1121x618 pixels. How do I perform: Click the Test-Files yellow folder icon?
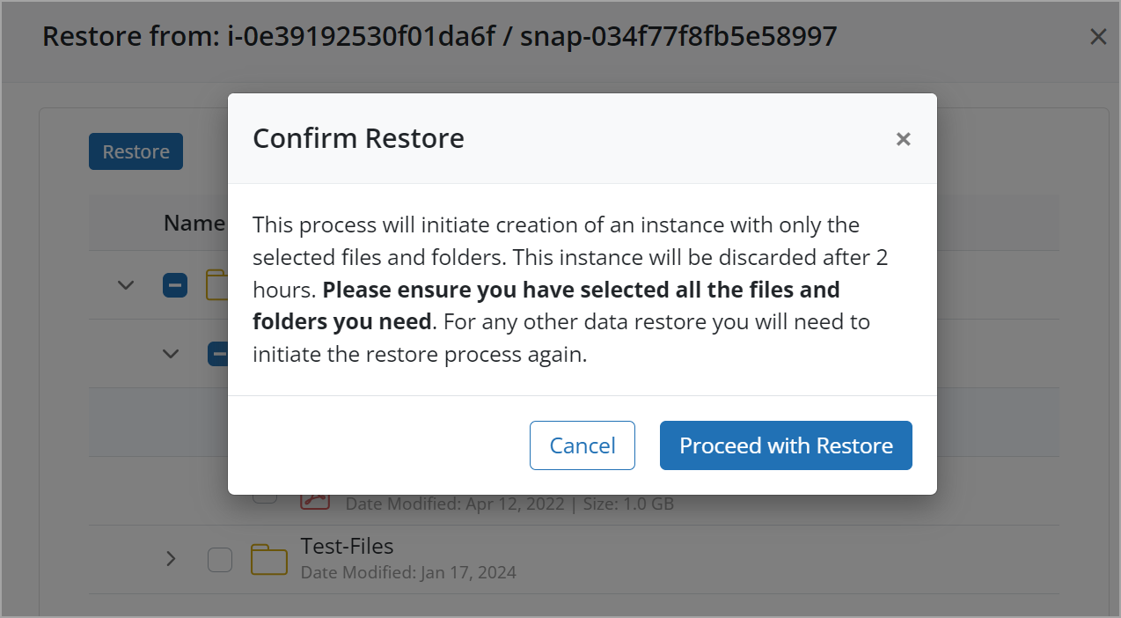coord(268,557)
